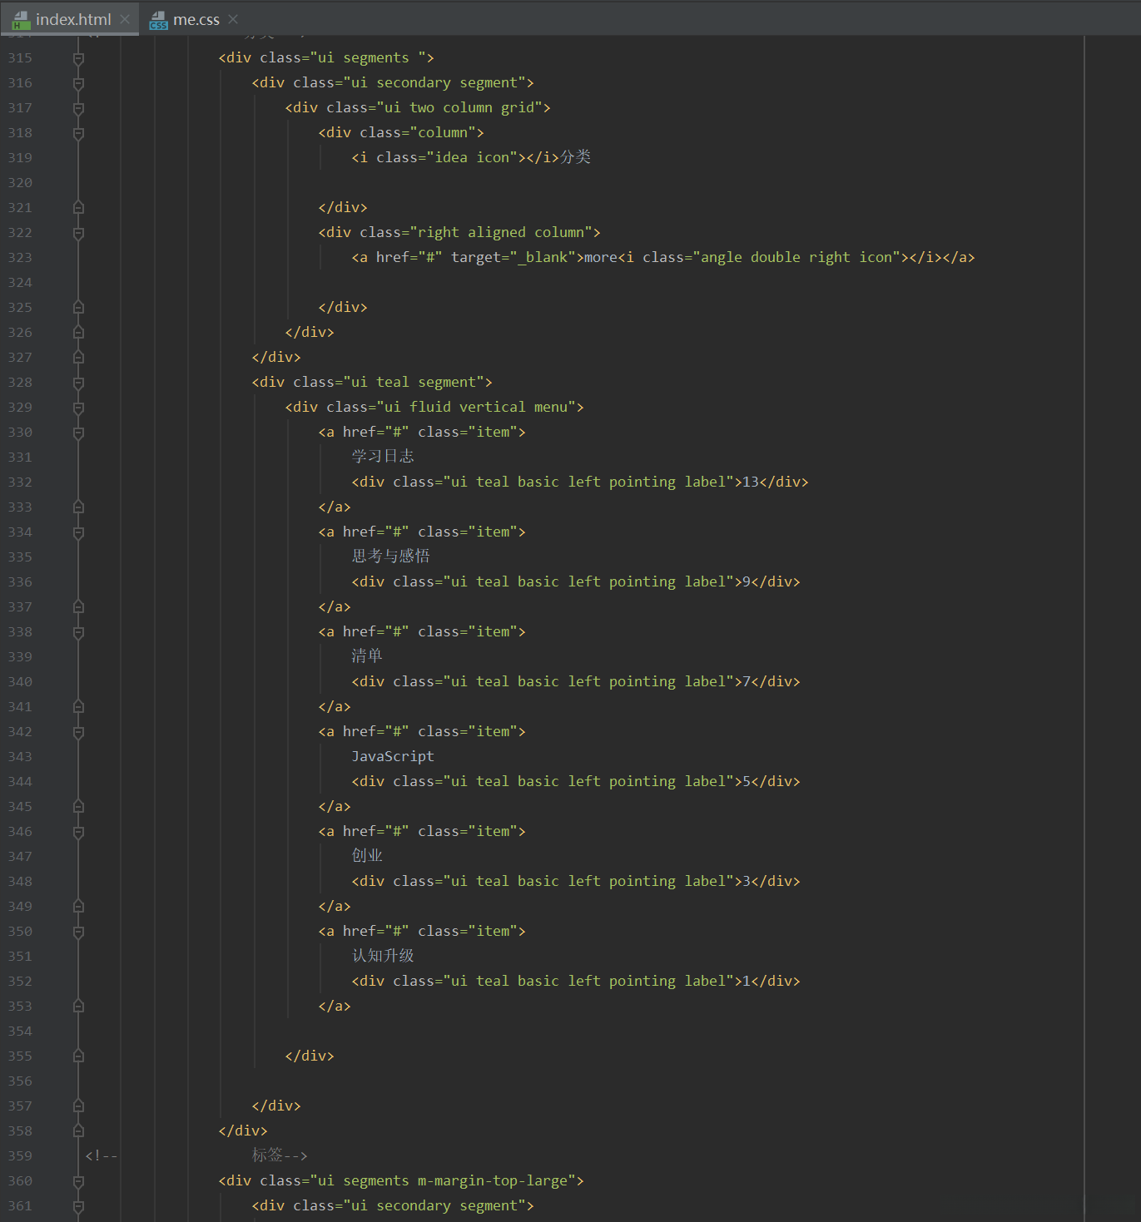The width and height of the screenshot is (1141, 1222).
Task: Click the label value 3 on line 348
Action: [747, 881]
